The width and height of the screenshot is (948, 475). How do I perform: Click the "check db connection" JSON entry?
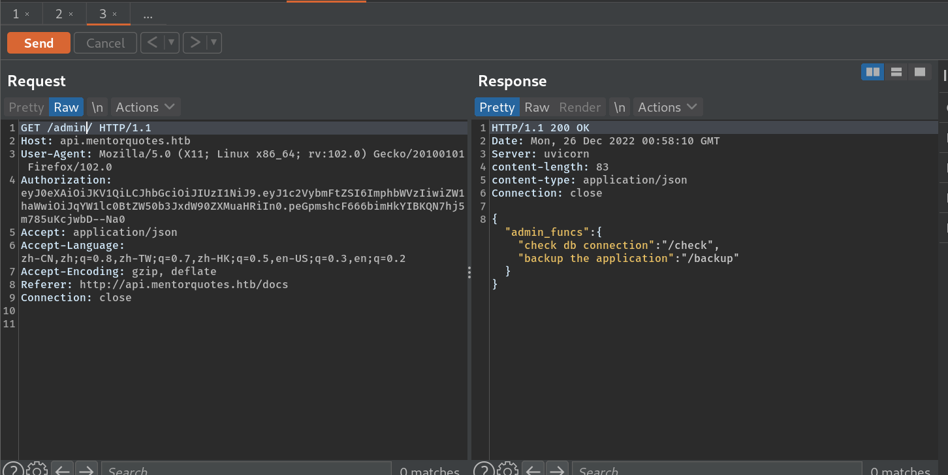coord(618,245)
